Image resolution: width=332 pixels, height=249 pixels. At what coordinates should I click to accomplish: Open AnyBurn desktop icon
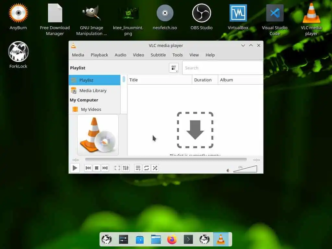tap(18, 17)
